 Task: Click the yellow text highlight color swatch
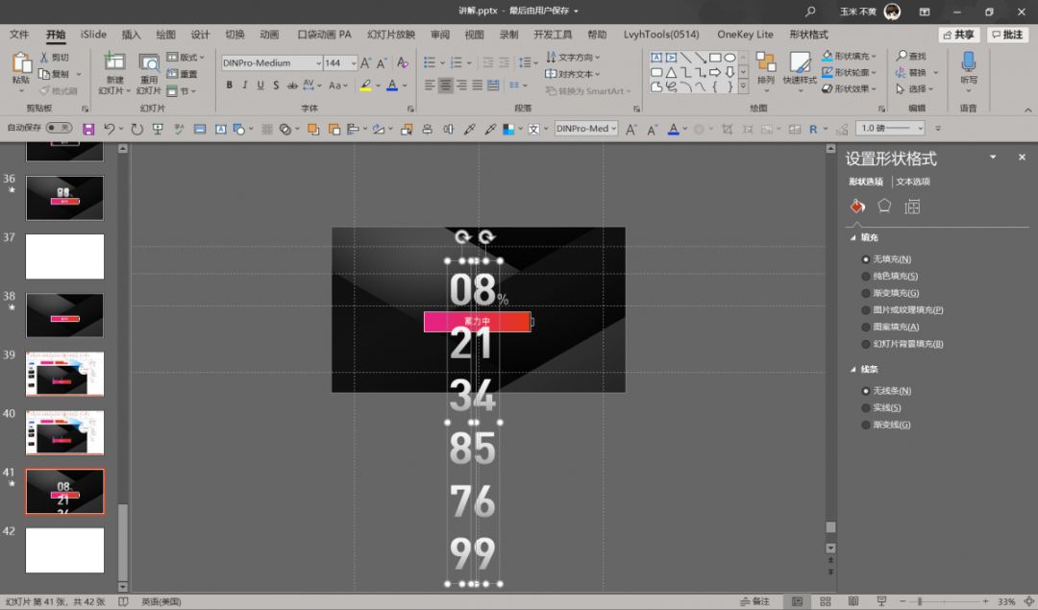coord(365,85)
